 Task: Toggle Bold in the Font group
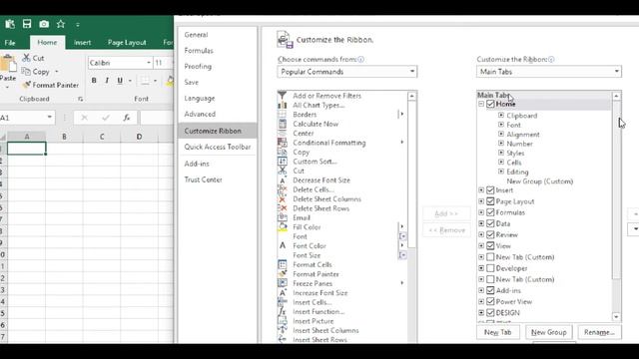pos(94,81)
